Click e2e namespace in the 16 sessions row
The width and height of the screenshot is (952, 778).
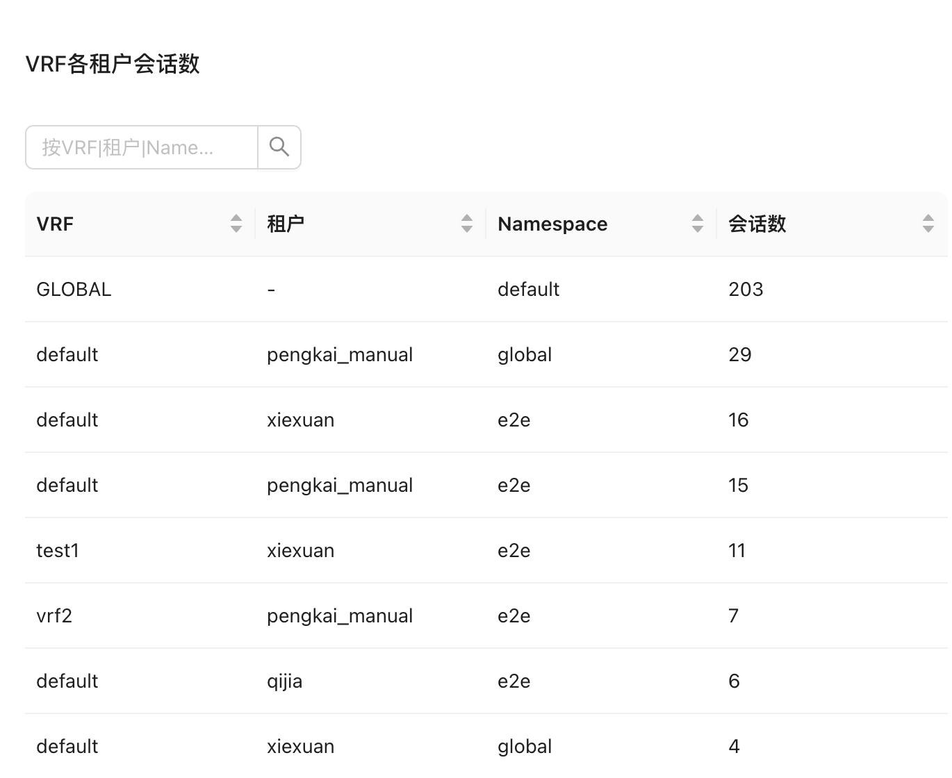pyautogui.click(x=514, y=420)
